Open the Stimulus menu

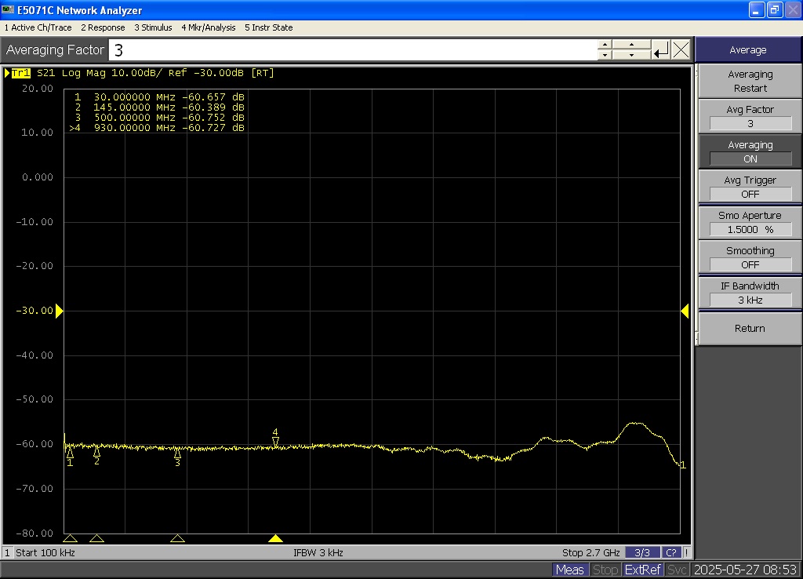(153, 27)
